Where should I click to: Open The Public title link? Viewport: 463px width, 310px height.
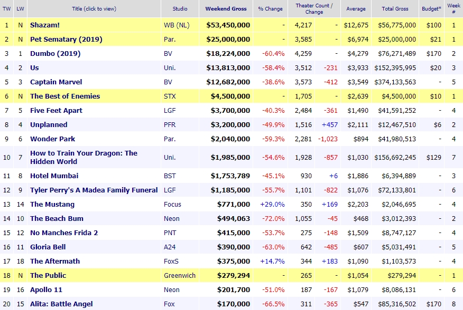pyautogui.click(x=48, y=276)
